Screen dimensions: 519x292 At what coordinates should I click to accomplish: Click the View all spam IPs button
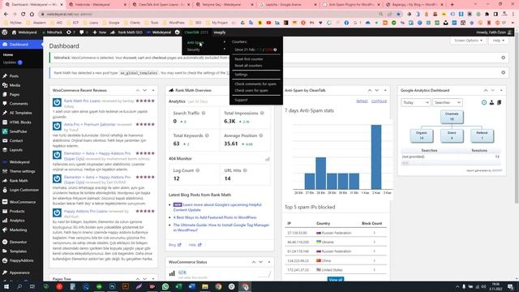pyautogui.click(x=335, y=280)
